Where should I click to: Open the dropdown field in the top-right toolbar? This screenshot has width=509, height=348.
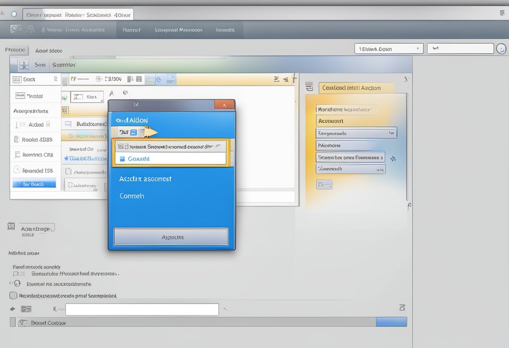388,49
